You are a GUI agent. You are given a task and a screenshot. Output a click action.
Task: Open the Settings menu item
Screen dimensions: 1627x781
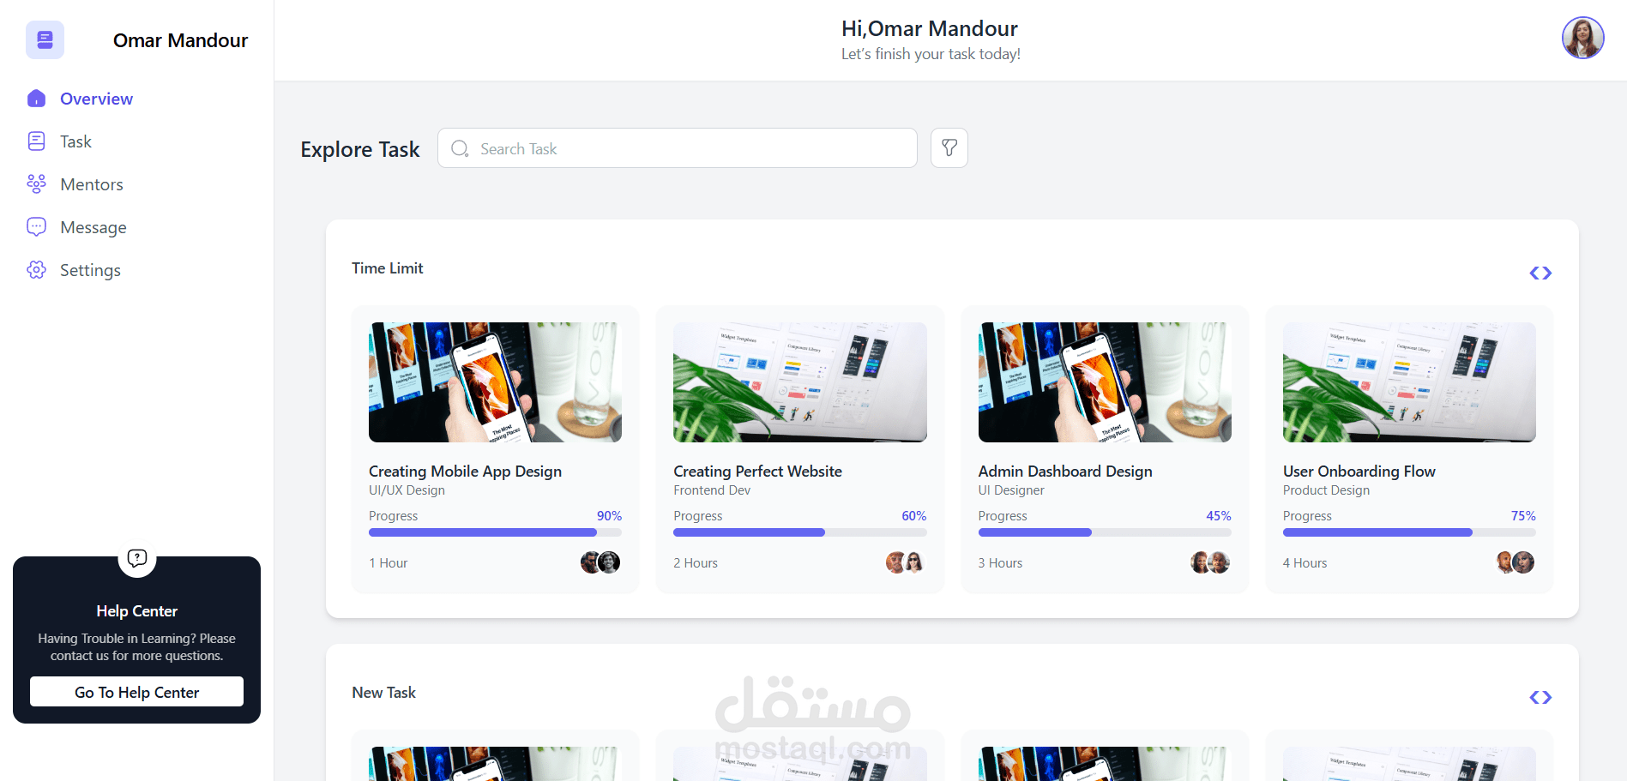[x=90, y=270]
